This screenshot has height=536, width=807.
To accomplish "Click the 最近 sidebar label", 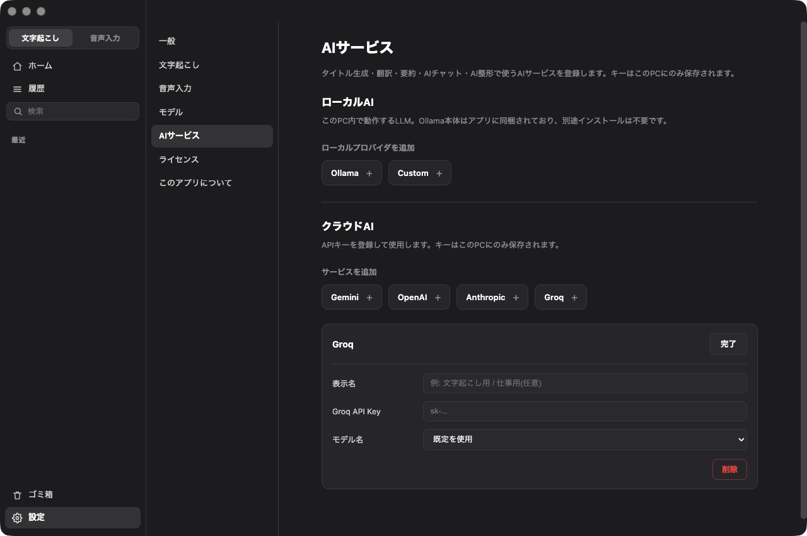I will [x=18, y=140].
